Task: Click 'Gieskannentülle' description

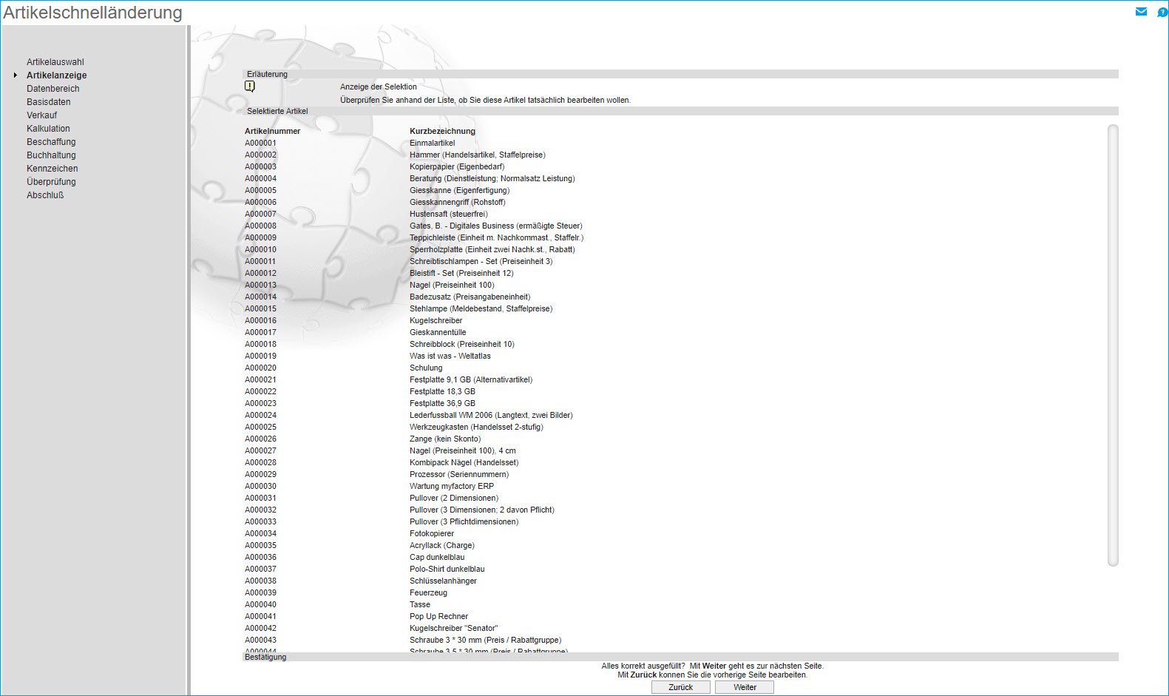Action: coord(438,332)
